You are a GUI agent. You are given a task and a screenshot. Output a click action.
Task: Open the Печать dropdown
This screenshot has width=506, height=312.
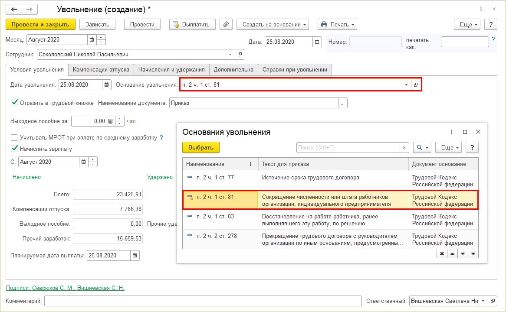[338, 25]
